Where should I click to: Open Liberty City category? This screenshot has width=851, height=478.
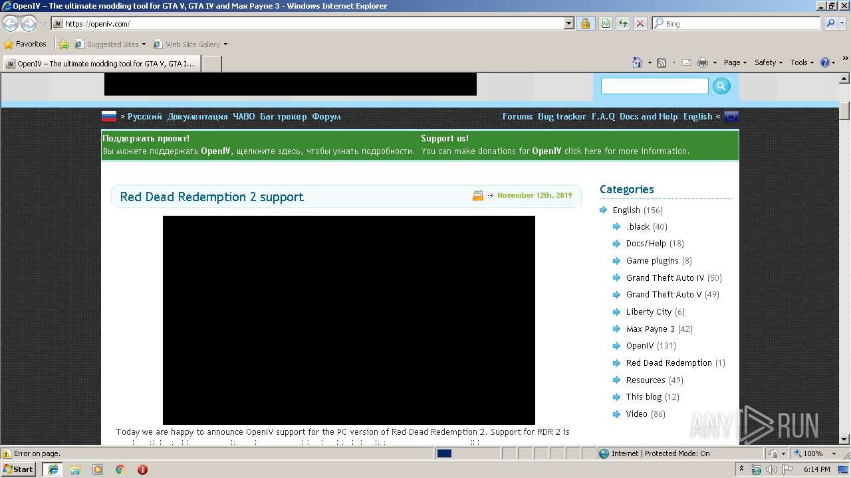649,311
